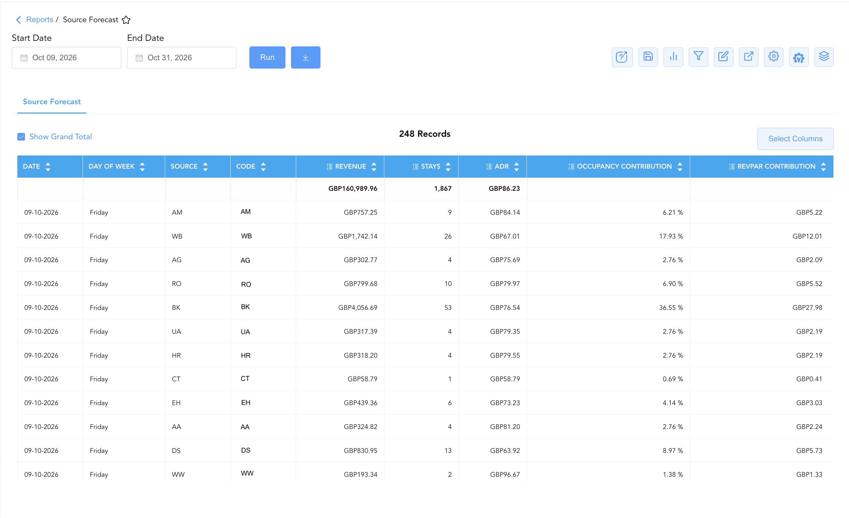Go to the Reports breadcrumb link
Image resolution: width=849 pixels, height=518 pixels.
click(x=40, y=20)
